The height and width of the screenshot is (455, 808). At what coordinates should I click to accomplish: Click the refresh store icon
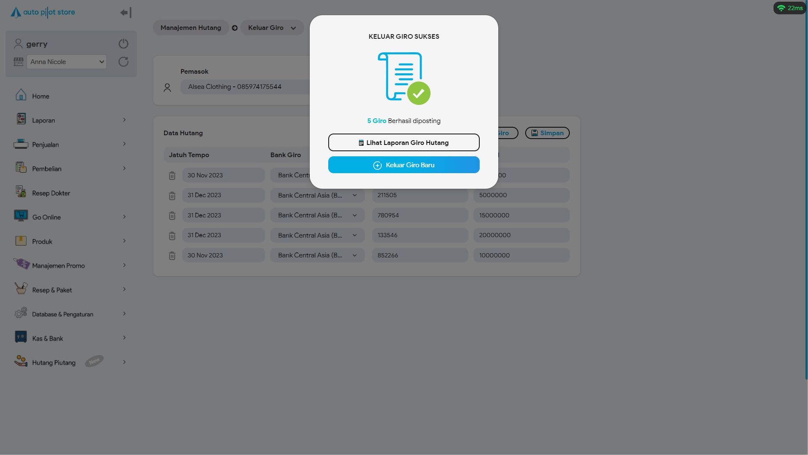tap(123, 62)
